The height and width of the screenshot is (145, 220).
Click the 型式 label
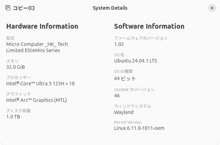coord(10,38)
